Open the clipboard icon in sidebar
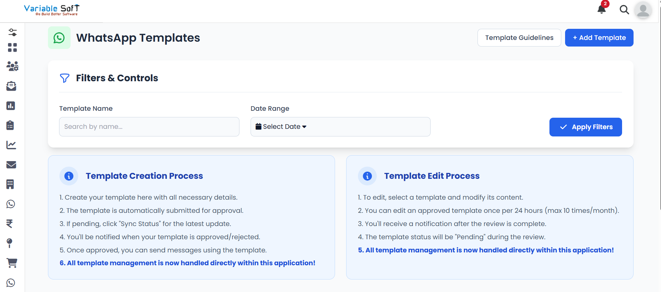The width and height of the screenshot is (661, 292). pyautogui.click(x=10, y=125)
